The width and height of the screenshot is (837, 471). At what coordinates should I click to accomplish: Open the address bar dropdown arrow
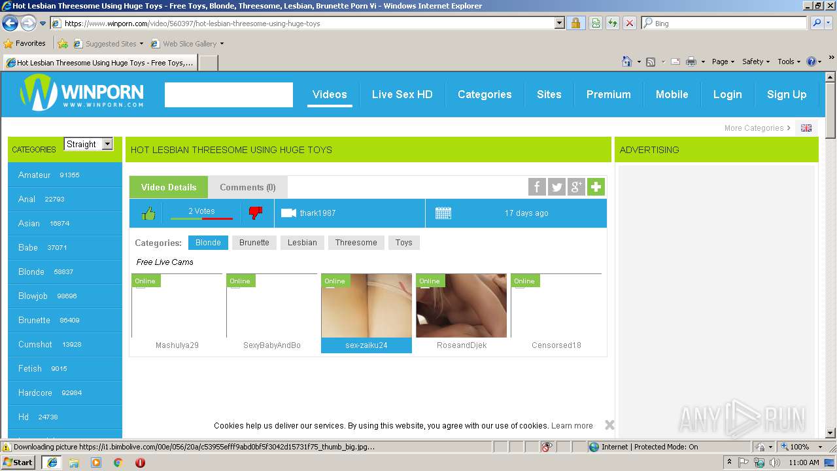click(560, 23)
